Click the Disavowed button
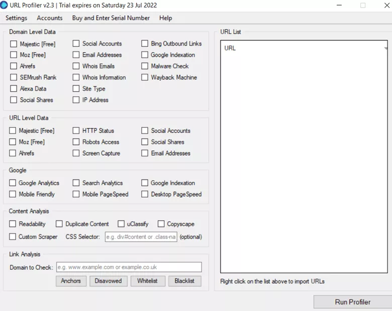Viewport: 392px width, 311px height. (x=109, y=281)
